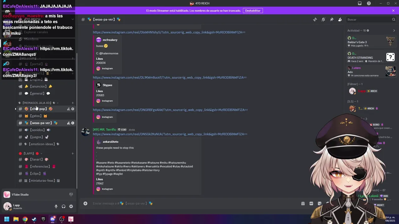Mute the microphone in user panel
Screen dimensions: 399x224
(x=56, y=206)
